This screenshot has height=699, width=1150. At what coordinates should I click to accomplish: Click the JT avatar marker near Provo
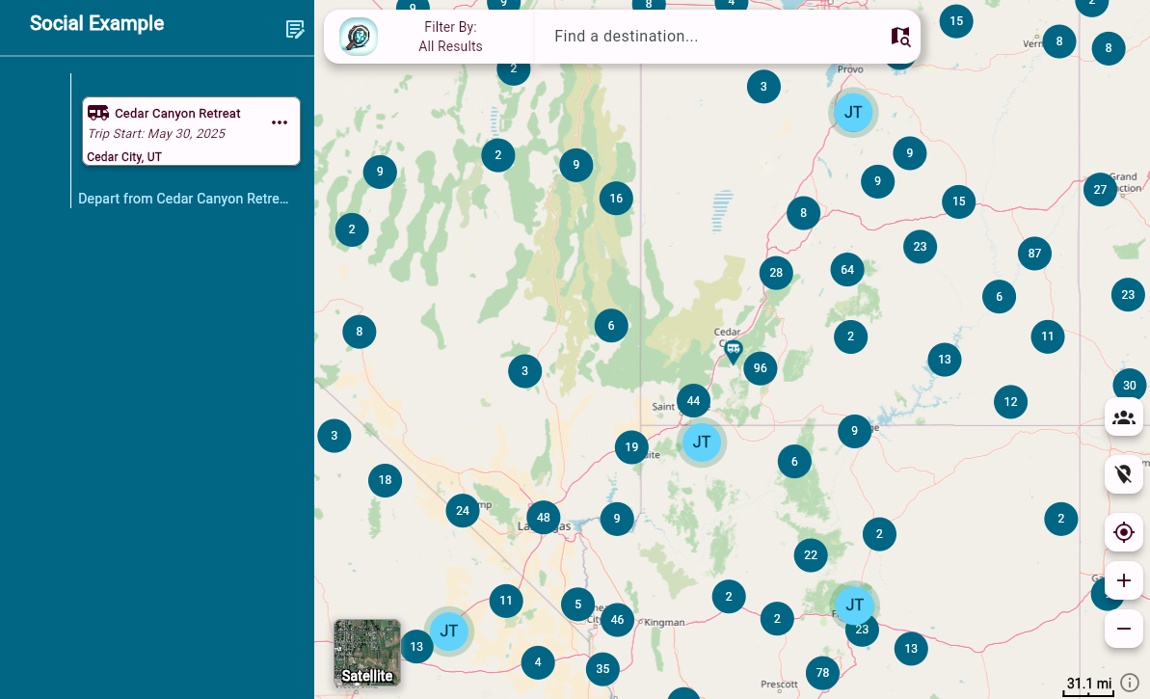click(x=853, y=112)
